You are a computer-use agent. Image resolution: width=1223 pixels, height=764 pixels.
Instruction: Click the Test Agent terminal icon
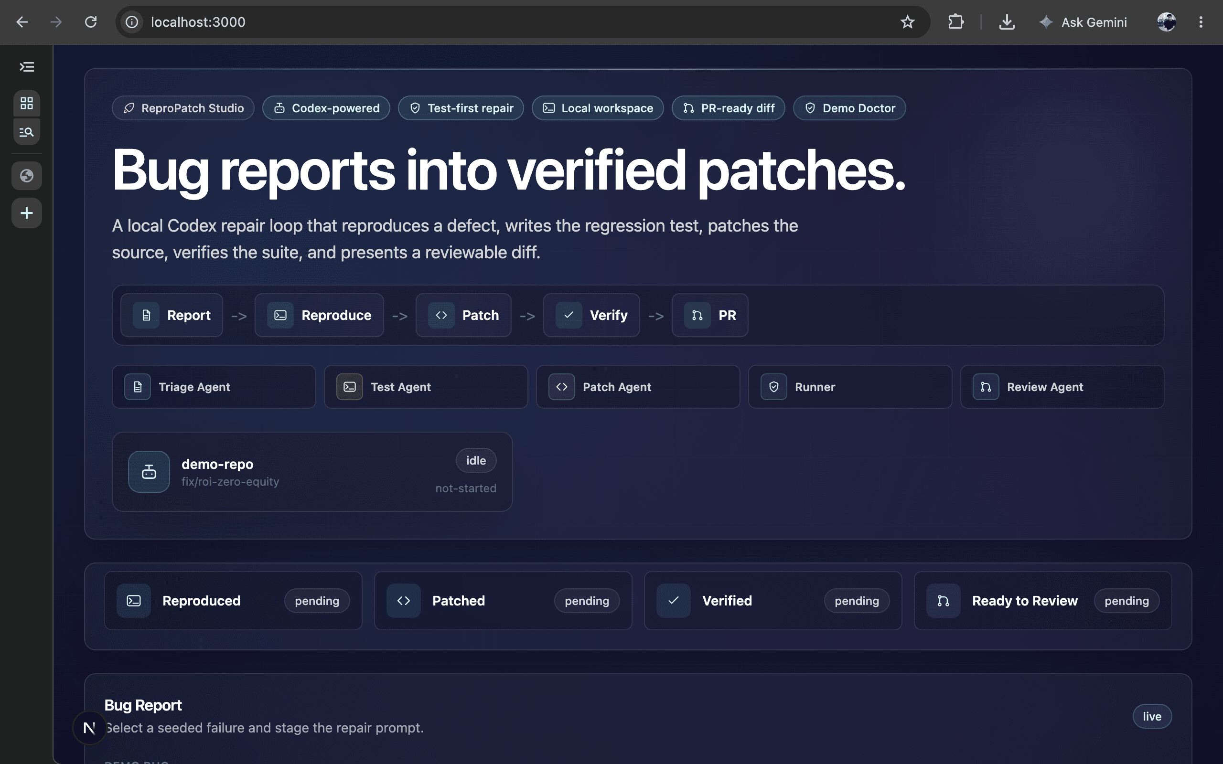point(350,387)
